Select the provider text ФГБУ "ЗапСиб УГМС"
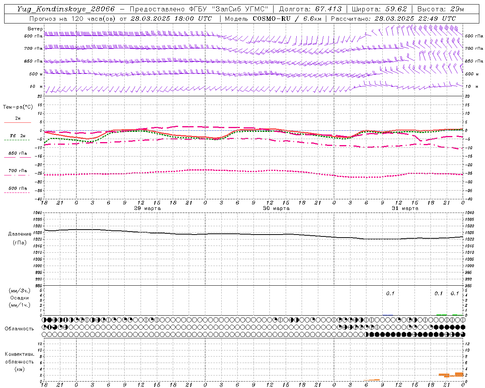 pos(229,9)
